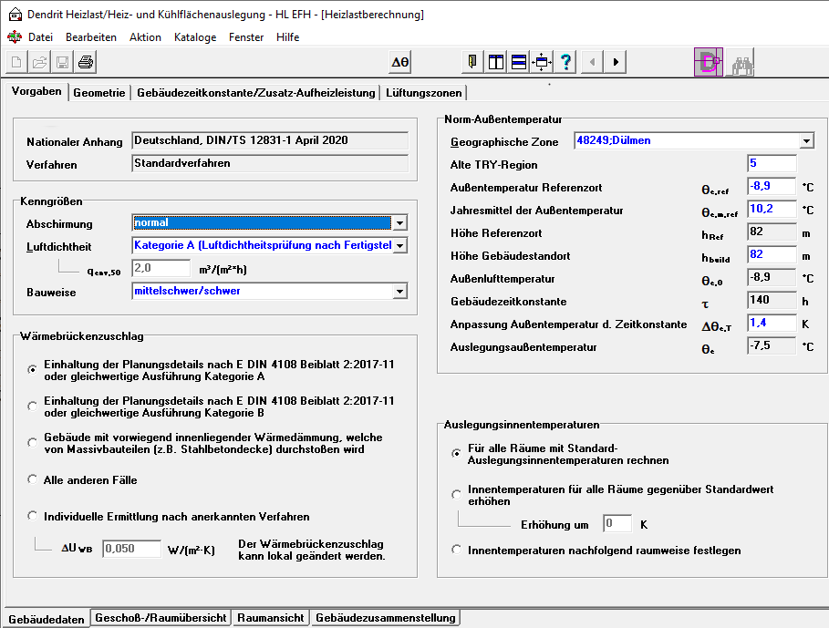The height and width of the screenshot is (628, 829).
Task: Open help via question mark icon
Action: tap(565, 62)
